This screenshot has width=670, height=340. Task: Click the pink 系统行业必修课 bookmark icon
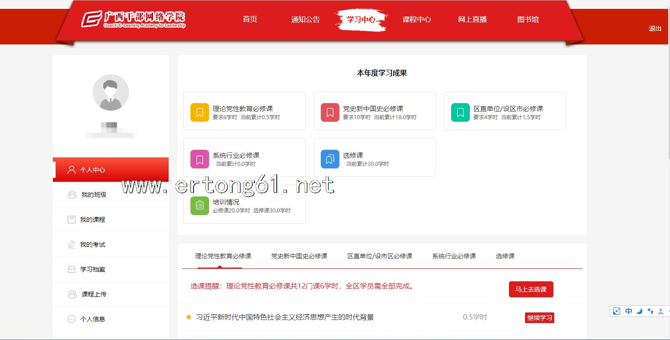[199, 159]
